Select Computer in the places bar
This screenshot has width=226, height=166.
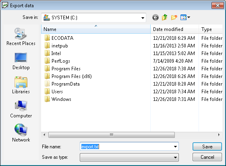(x=21, y=109)
